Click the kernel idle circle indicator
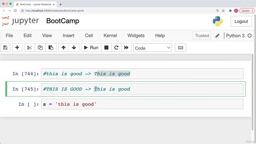 250,36
